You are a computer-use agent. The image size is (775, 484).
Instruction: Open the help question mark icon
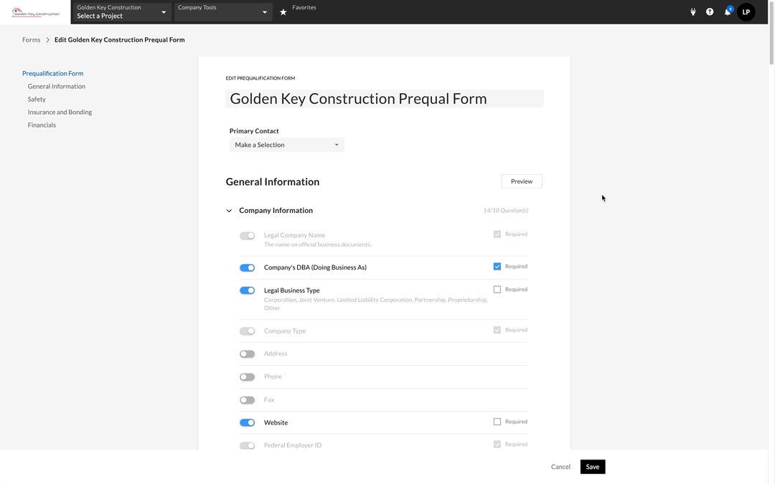pos(710,12)
